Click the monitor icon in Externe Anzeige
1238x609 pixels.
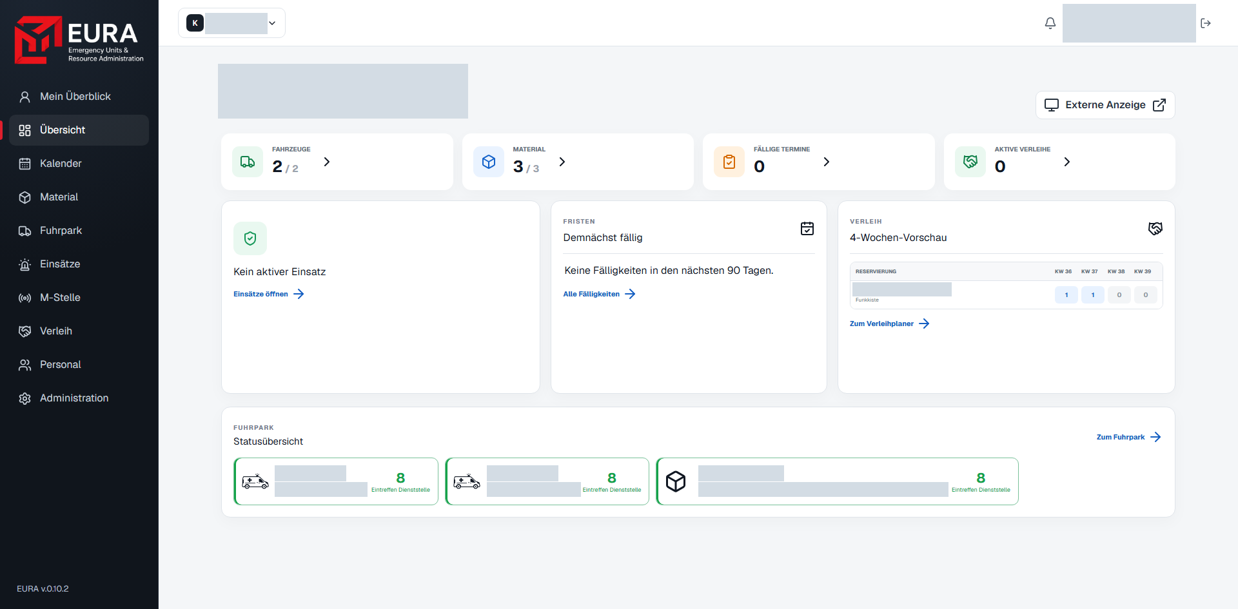pyautogui.click(x=1052, y=105)
